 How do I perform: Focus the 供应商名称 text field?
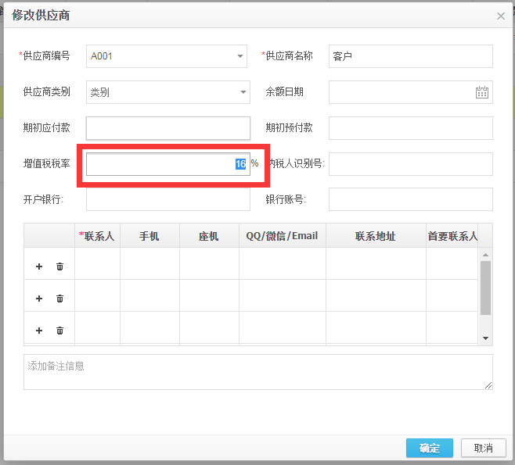point(410,56)
